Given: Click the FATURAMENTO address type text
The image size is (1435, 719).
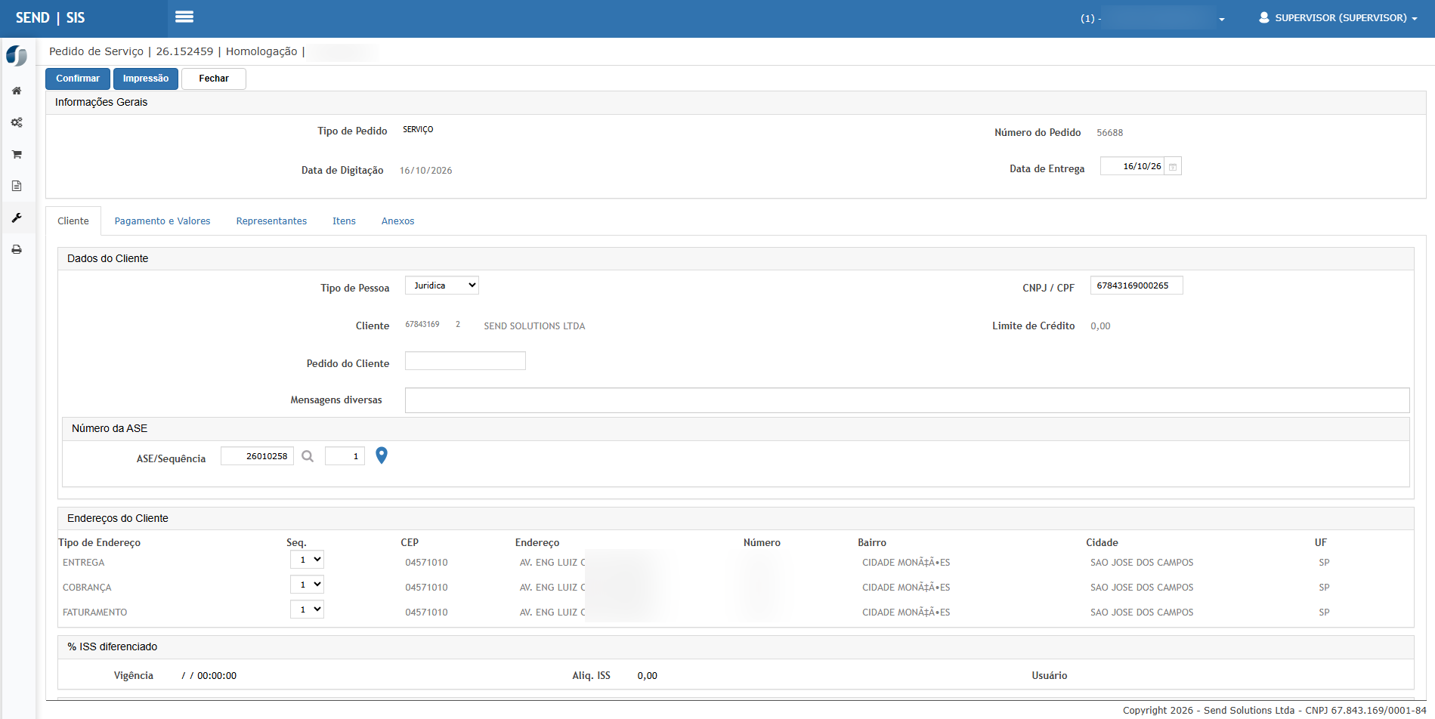Looking at the screenshot, I should click(95, 613).
